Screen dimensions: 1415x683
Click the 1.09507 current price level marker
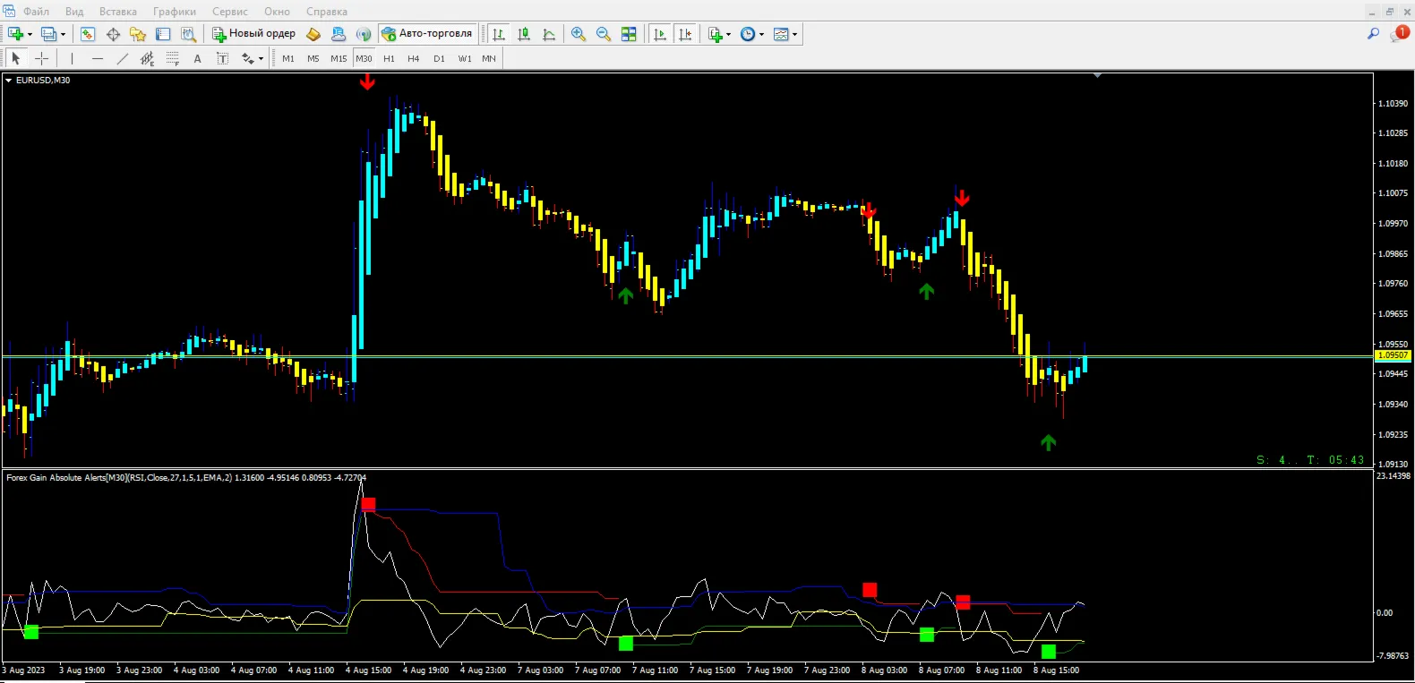(x=1393, y=355)
